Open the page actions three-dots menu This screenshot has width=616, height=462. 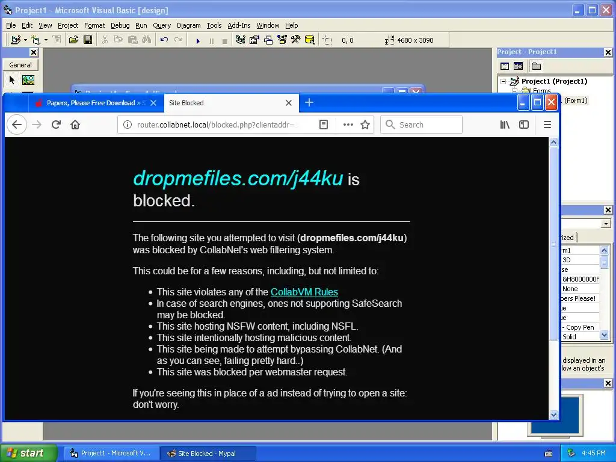click(348, 125)
